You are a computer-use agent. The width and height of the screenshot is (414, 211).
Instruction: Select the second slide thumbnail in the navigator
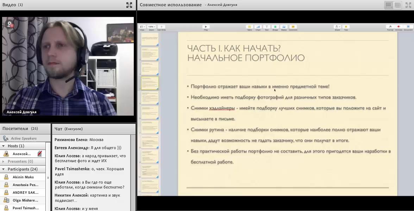(150, 54)
